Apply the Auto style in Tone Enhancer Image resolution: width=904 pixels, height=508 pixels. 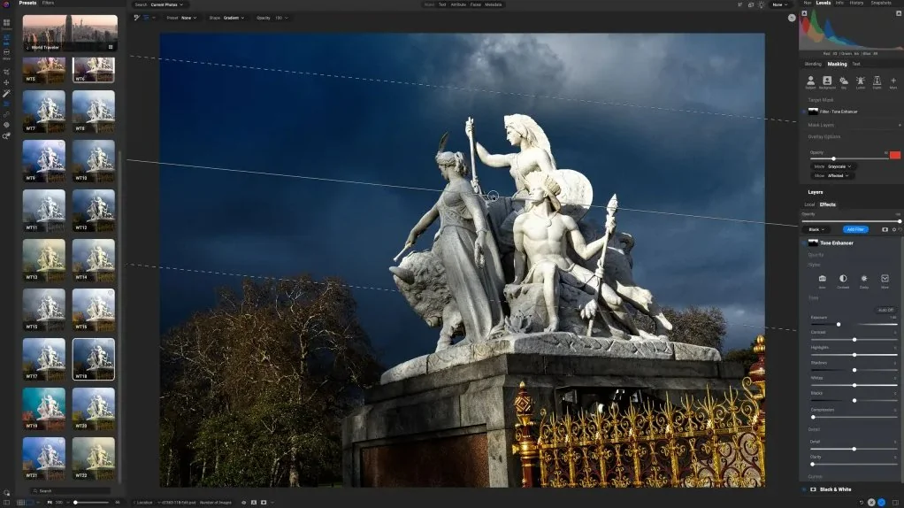[822, 280]
